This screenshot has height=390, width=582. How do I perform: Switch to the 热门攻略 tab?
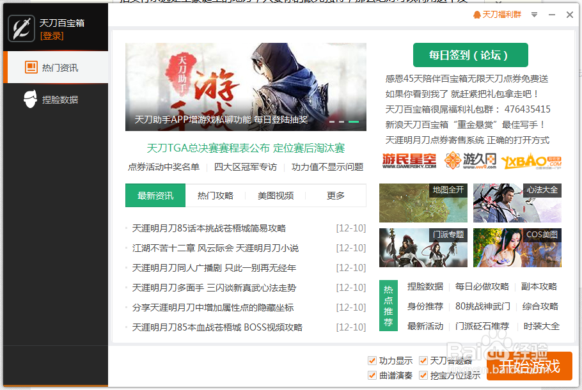point(216,196)
